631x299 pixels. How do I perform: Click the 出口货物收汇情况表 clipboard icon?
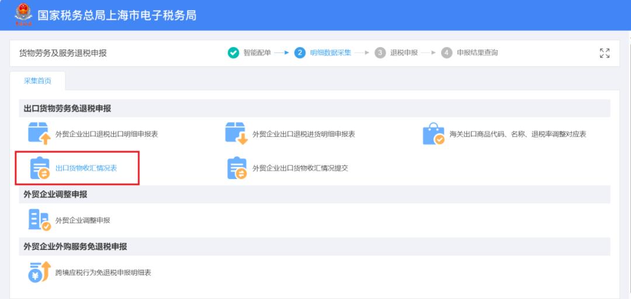click(x=40, y=168)
